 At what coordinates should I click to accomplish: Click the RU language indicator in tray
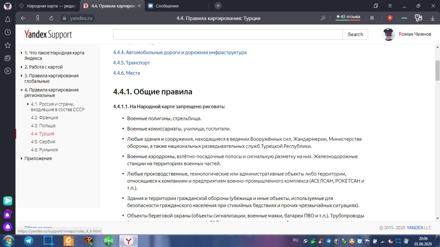295,240
